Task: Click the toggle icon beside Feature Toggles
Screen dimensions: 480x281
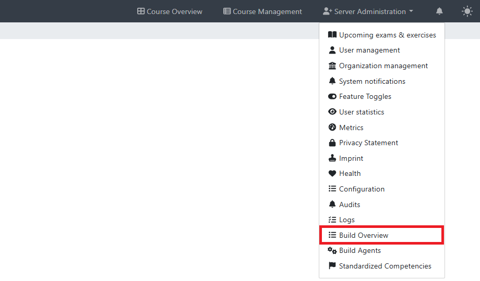Action: (332, 96)
